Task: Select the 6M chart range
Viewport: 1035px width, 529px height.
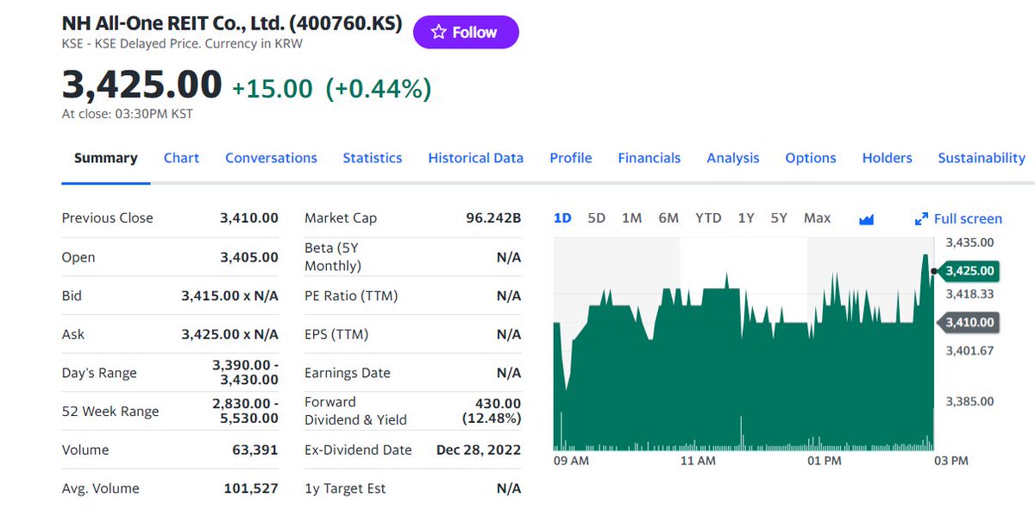Action: tap(668, 217)
